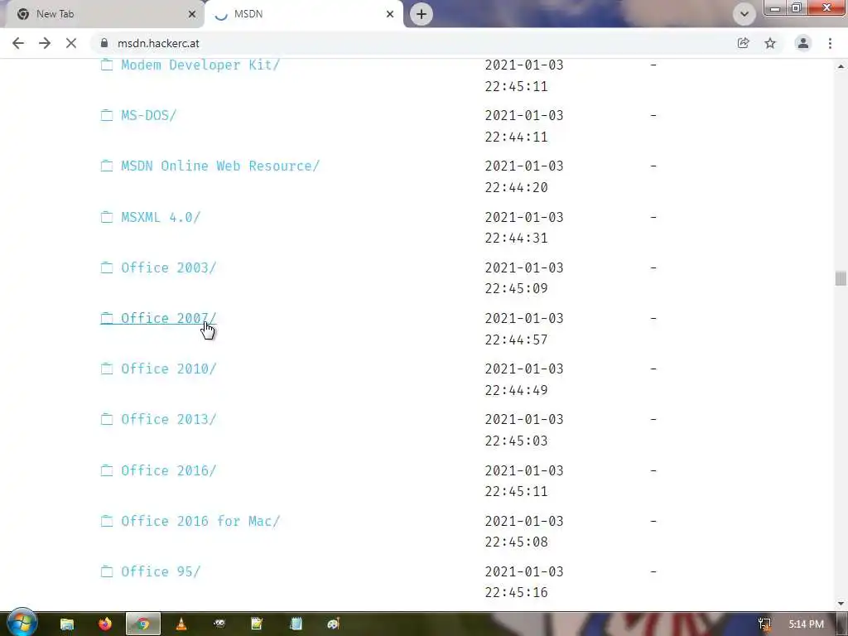Select the MSDN tab
The height and width of the screenshot is (636, 848).
(x=303, y=14)
